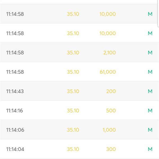The width and height of the screenshot is (159, 159).
Task: Click the M marker on the 11:14:43 trade
Action: coord(150,91)
